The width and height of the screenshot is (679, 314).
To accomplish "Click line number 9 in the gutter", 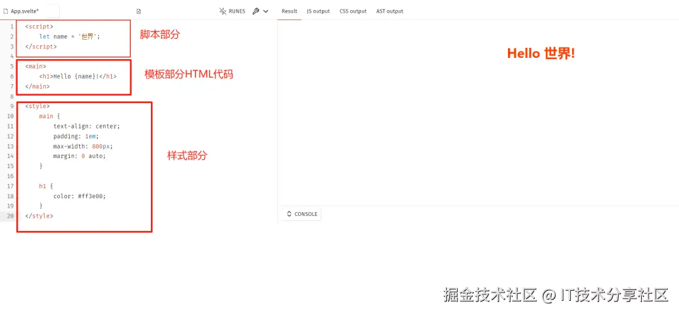I will point(12,106).
